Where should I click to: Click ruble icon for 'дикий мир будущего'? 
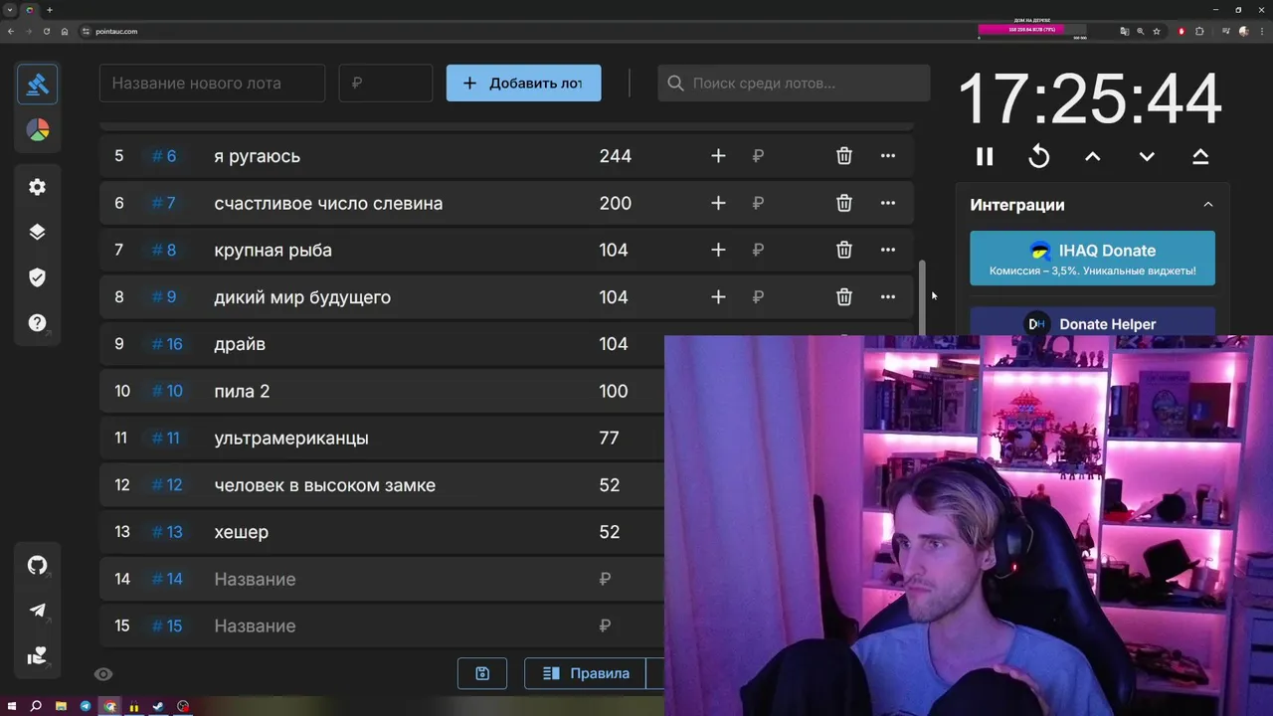click(758, 296)
